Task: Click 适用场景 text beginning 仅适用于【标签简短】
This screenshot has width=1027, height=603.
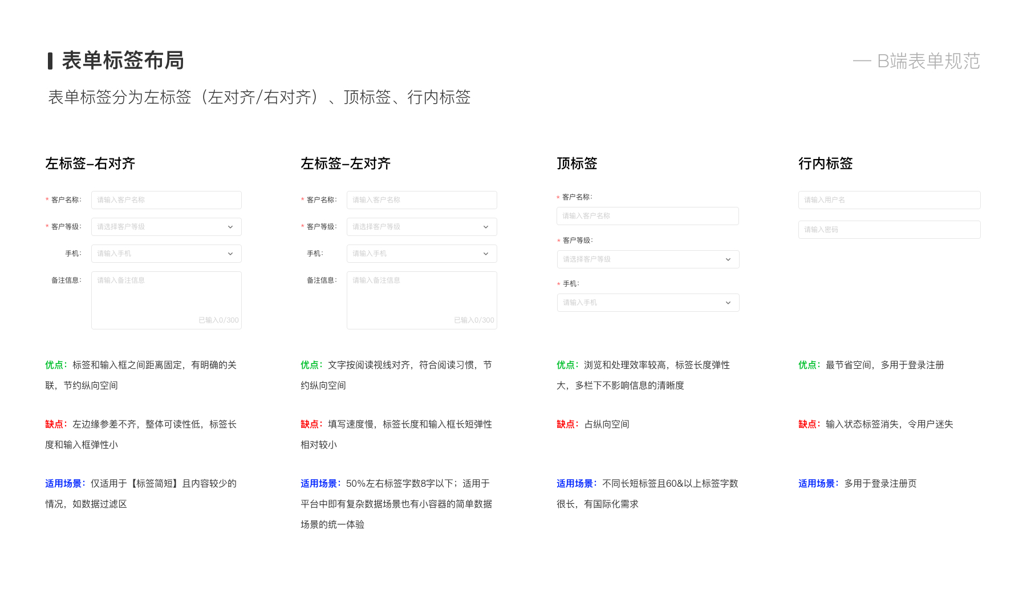Action: 141,494
